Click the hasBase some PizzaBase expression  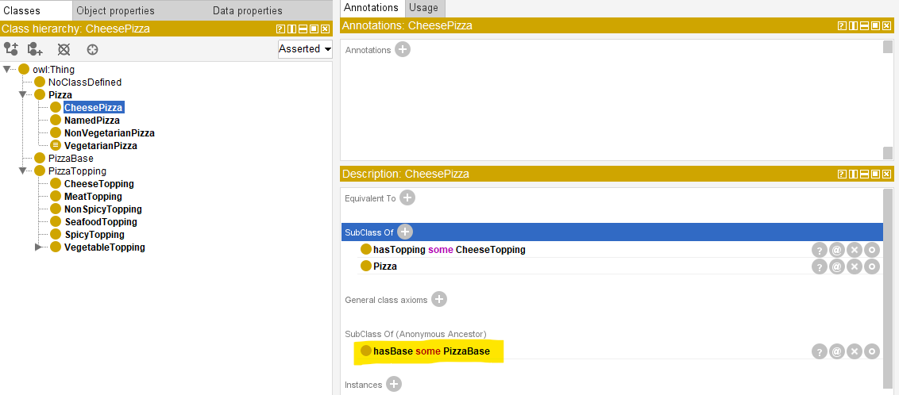pyautogui.click(x=431, y=351)
